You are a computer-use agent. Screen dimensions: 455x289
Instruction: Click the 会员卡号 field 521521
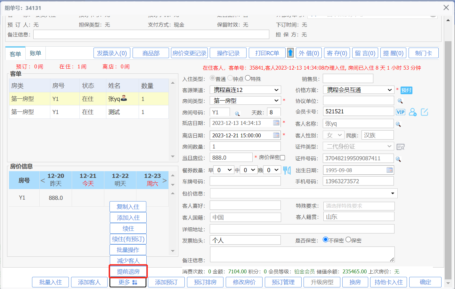(358, 111)
